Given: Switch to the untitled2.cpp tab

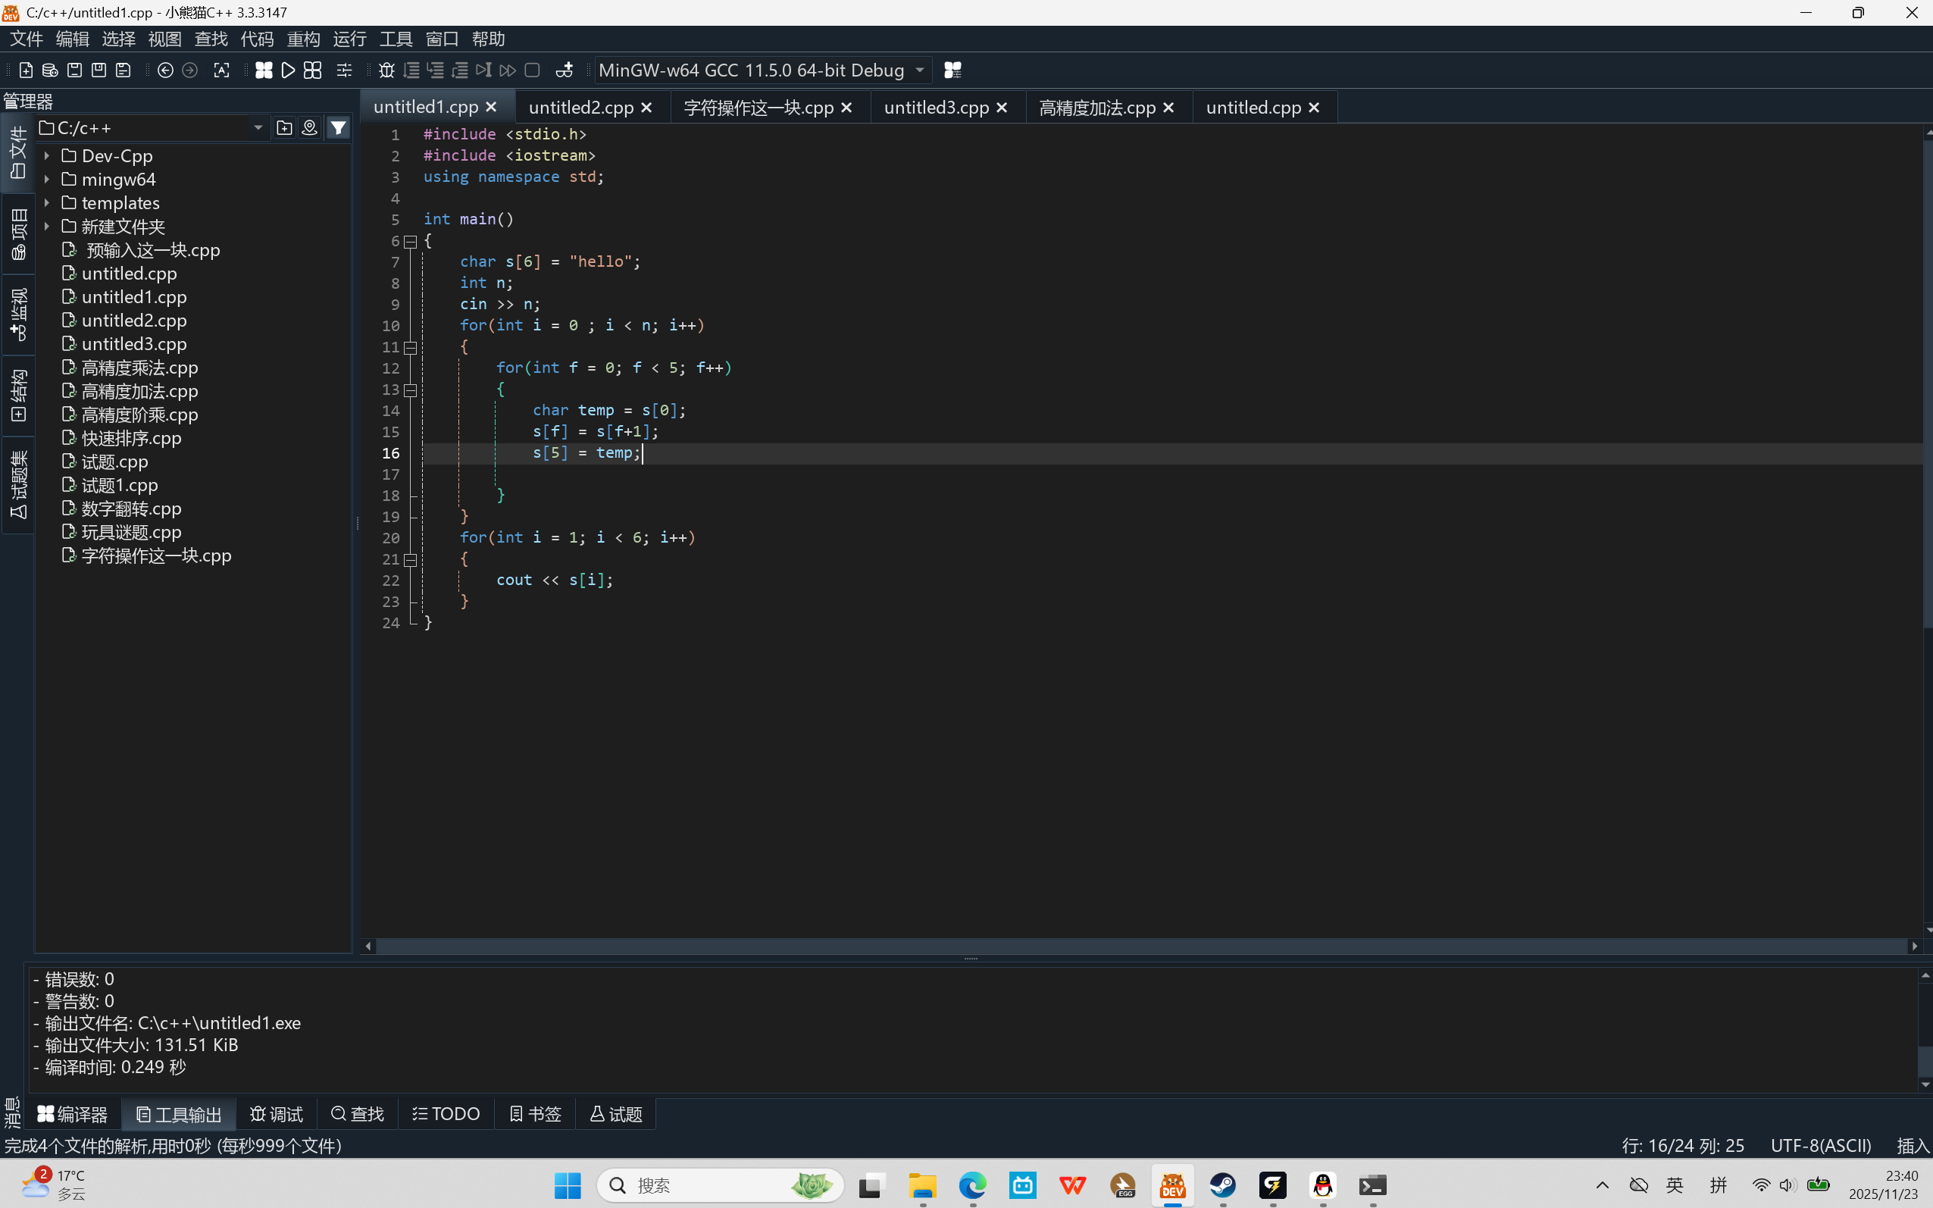Looking at the screenshot, I should pyautogui.click(x=580, y=107).
